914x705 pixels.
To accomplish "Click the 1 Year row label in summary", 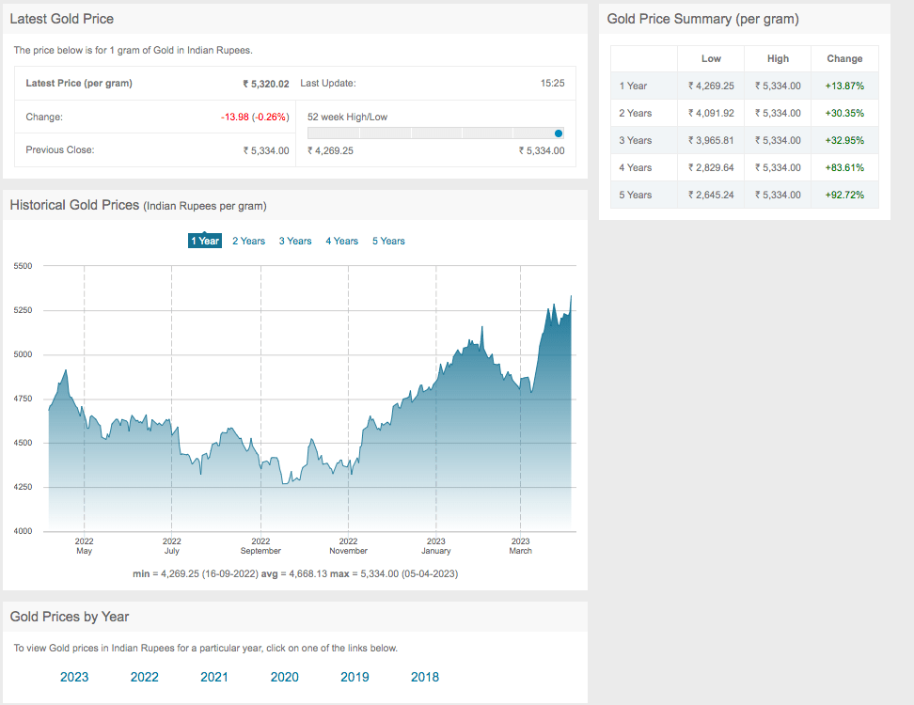I will pos(633,86).
